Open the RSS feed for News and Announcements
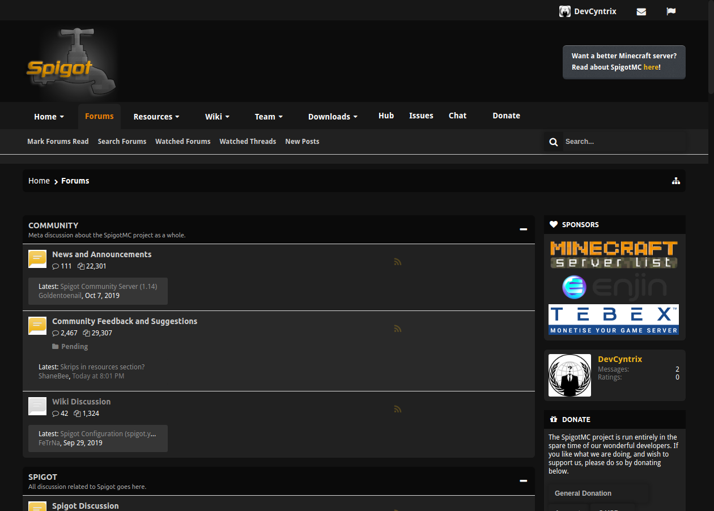The height and width of the screenshot is (511, 714). [397, 261]
